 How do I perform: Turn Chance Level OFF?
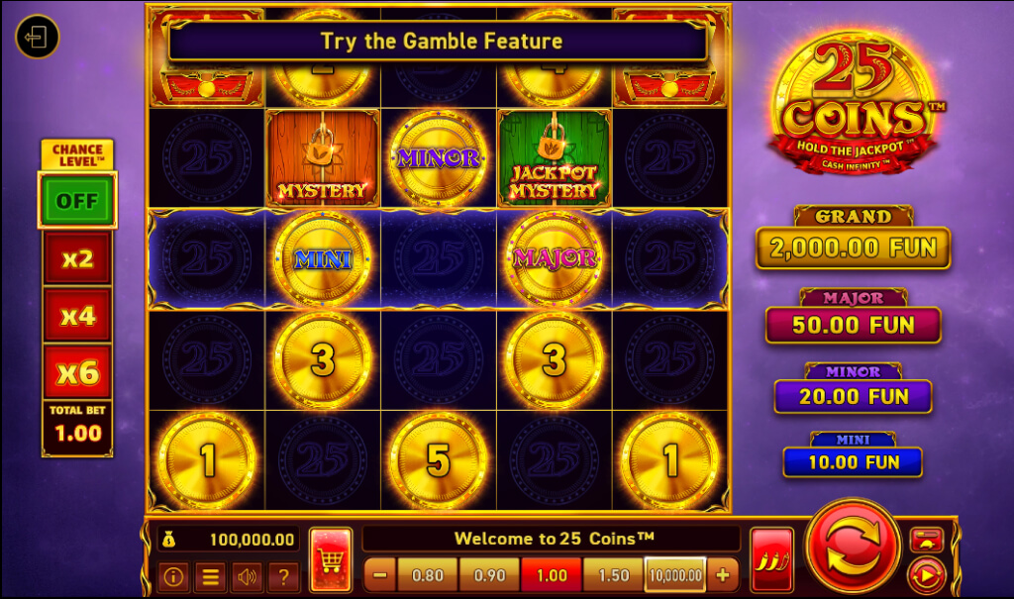click(77, 201)
